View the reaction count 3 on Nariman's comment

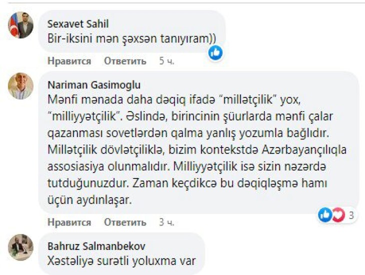[x=351, y=216]
